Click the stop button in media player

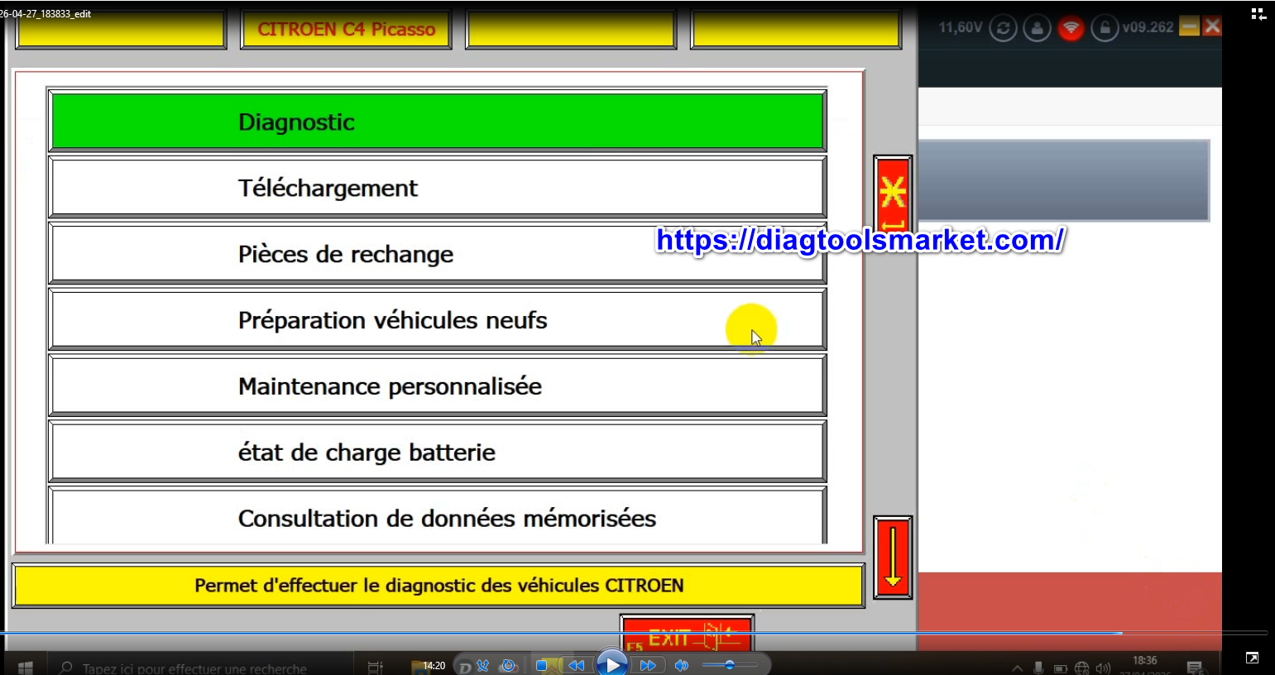pos(541,665)
